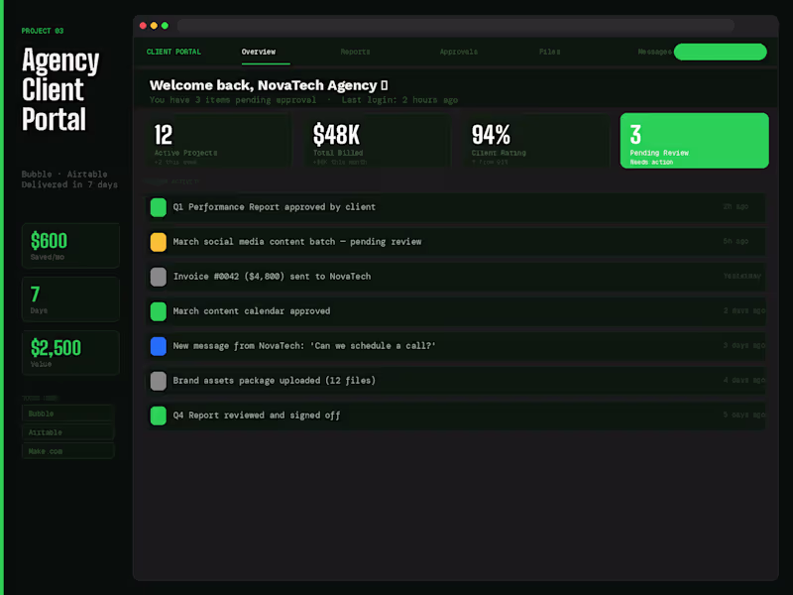Click the Make.com button in the sidebar
Image resolution: width=793 pixels, height=595 pixels.
[x=67, y=451]
